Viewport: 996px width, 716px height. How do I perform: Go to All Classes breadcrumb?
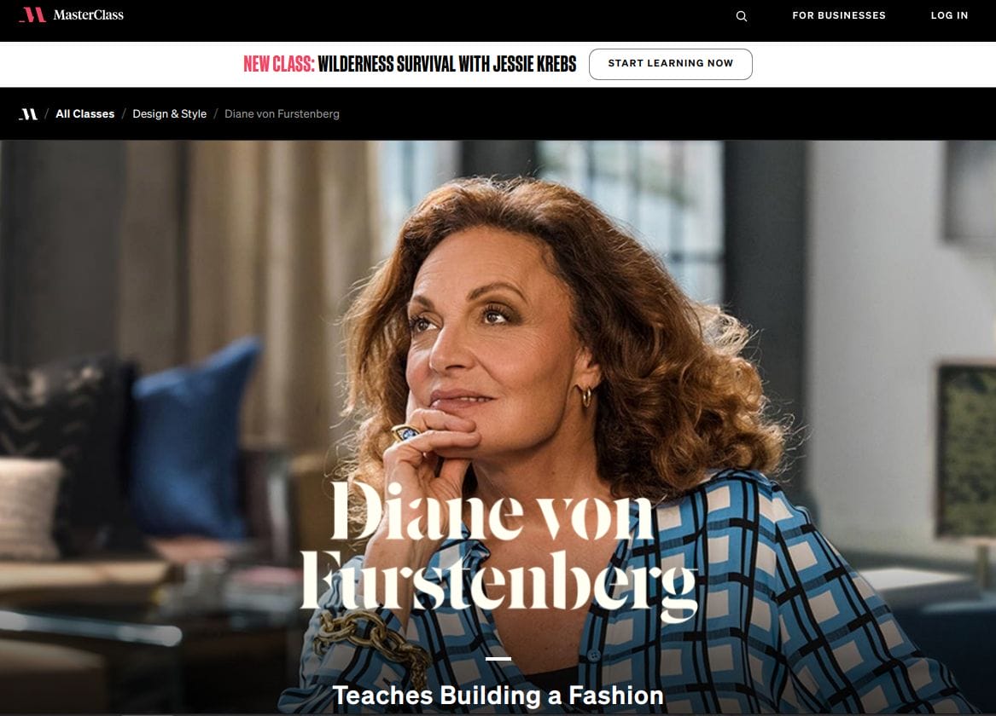[x=85, y=114]
